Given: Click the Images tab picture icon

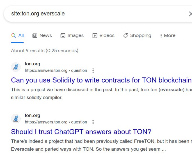Looking at the screenshot, I should (63, 36).
